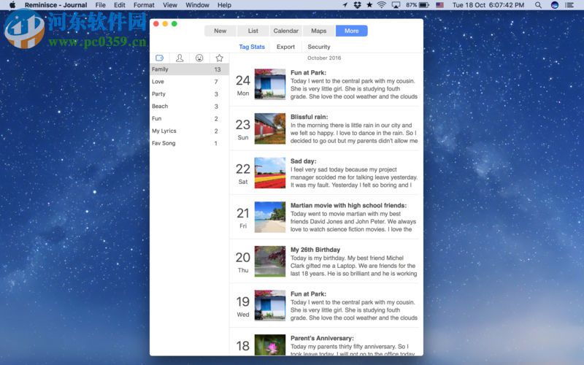The height and width of the screenshot is (365, 584).
Task: Open the View menu
Action: click(170, 5)
